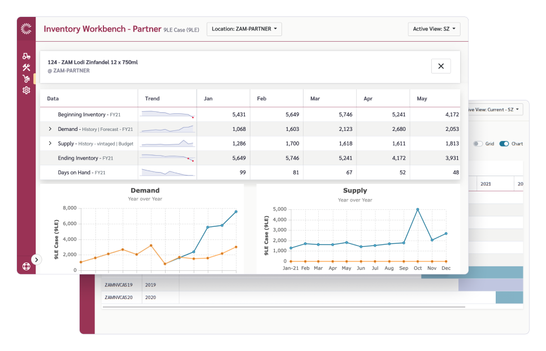
Task: Expand the Supply row
Action: coord(50,144)
